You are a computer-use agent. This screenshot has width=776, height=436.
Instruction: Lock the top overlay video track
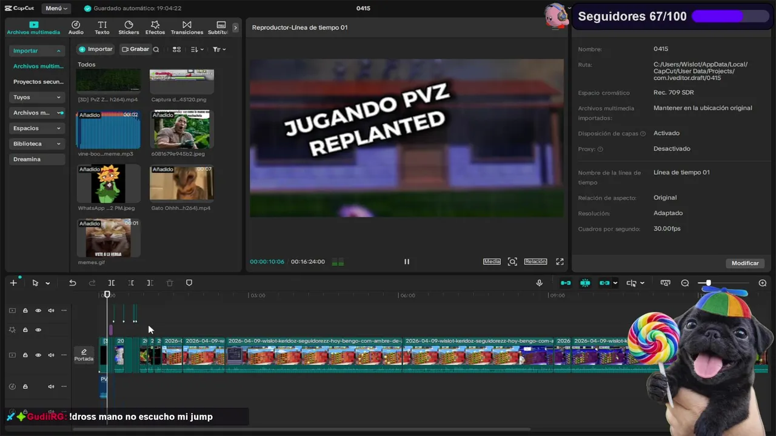tap(25, 311)
